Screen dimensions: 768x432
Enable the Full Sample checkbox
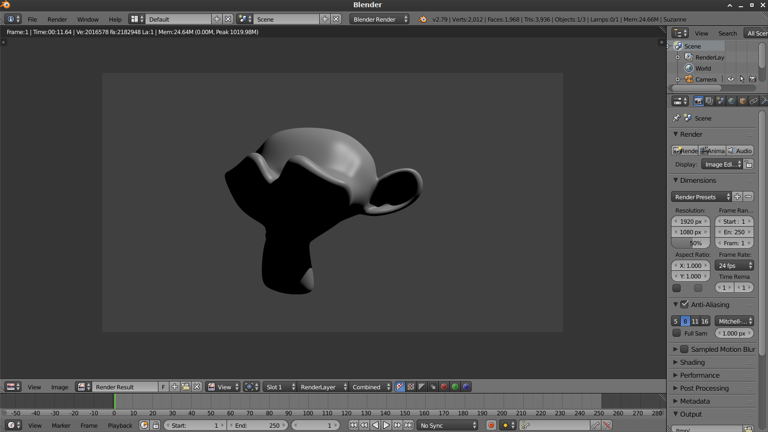(676, 333)
